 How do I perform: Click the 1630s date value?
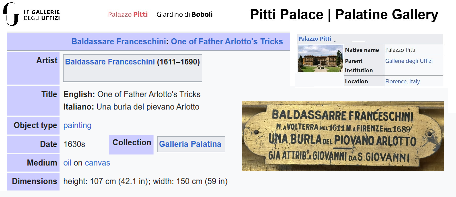pos(74,144)
